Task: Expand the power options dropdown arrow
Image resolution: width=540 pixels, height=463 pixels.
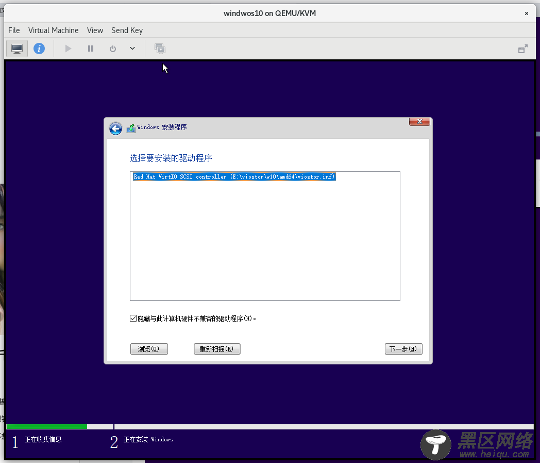Action: (x=132, y=49)
